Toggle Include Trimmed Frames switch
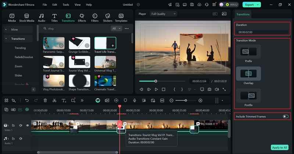This screenshot has height=154, width=294. click(x=286, y=116)
